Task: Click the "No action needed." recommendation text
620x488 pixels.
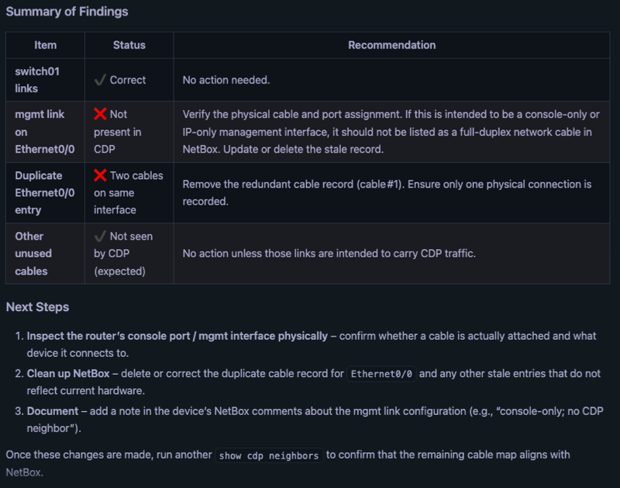Action: click(226, 80)
